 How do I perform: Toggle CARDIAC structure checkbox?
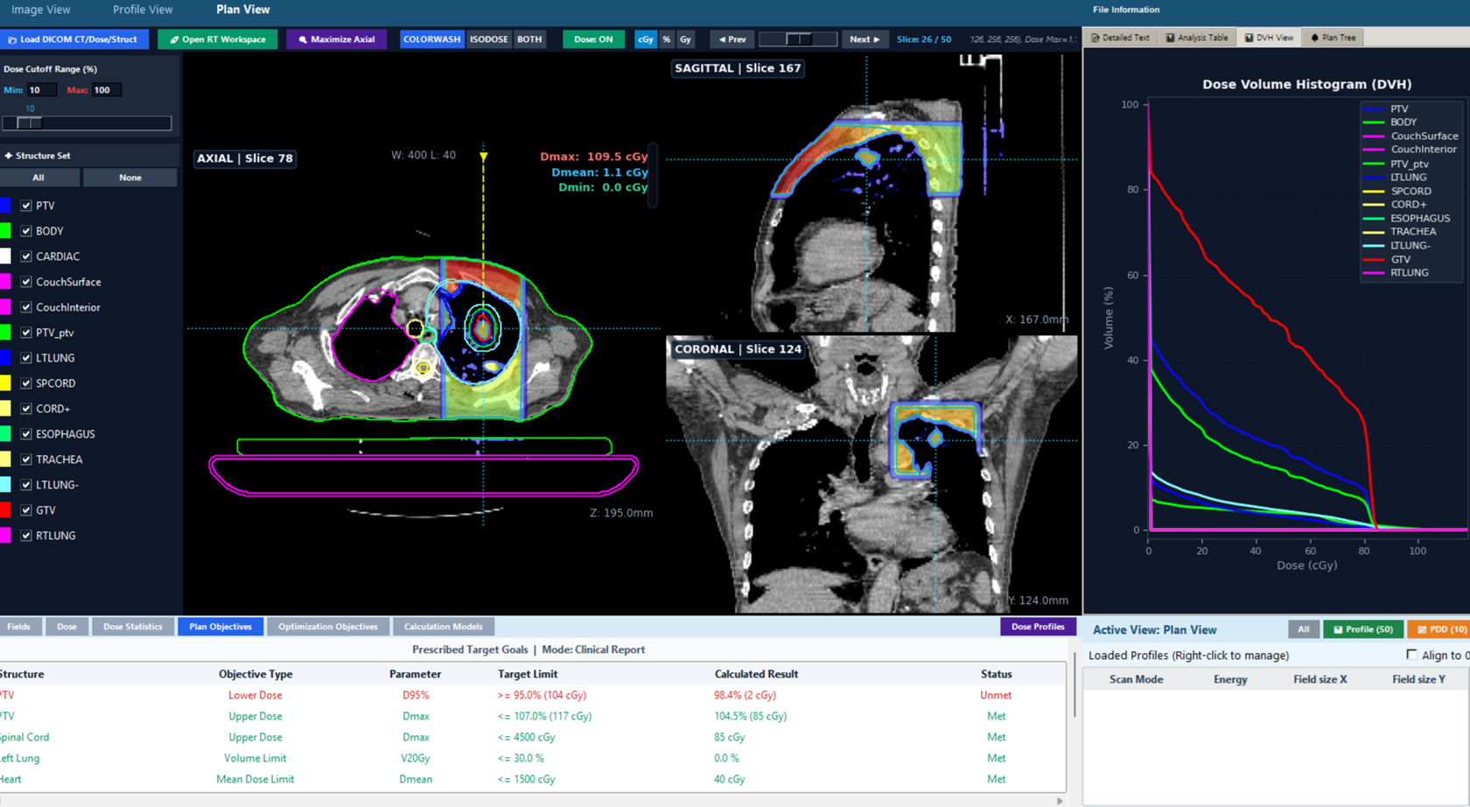[26, 256]
